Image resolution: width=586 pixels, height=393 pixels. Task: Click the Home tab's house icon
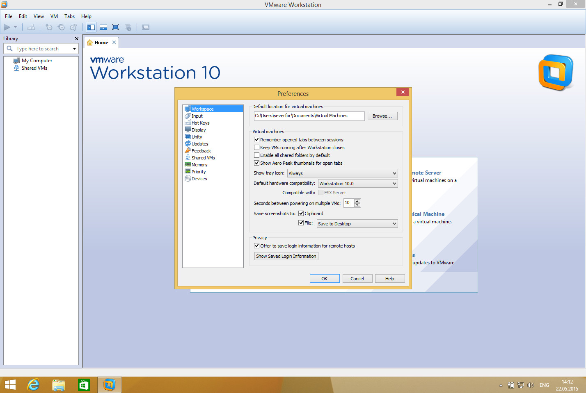(x=90, y=43)
